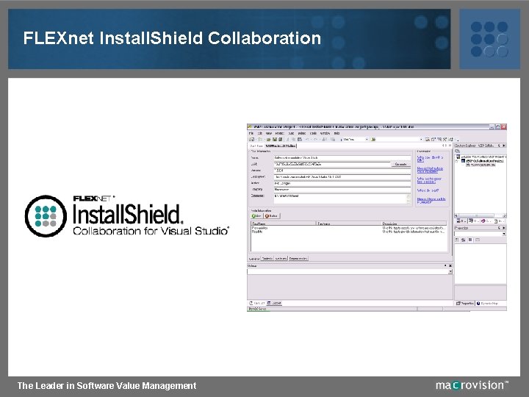The height and width of the screenshot is (397, 529).
Task: Open the Project menu
Action: click(x=280, y=133)
